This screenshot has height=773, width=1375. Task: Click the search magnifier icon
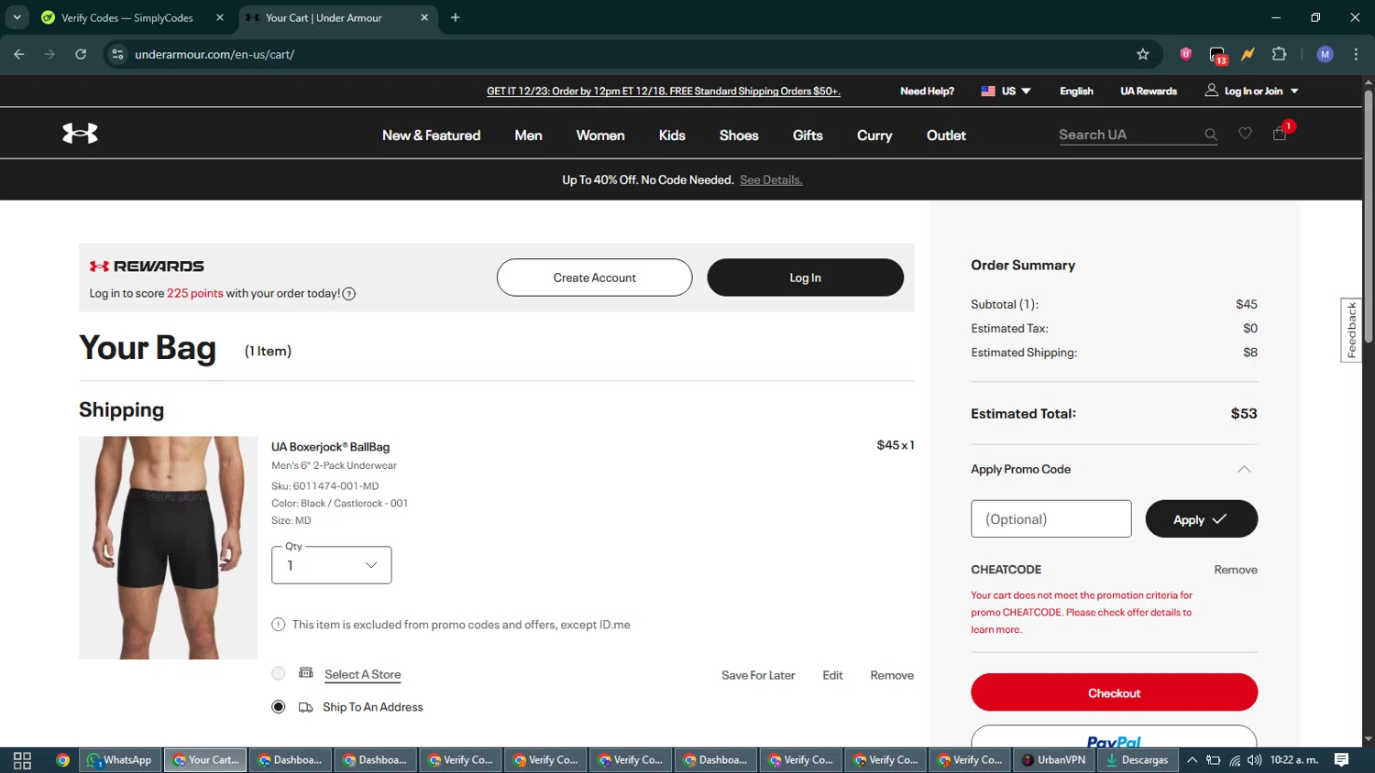click(1210, 135)
